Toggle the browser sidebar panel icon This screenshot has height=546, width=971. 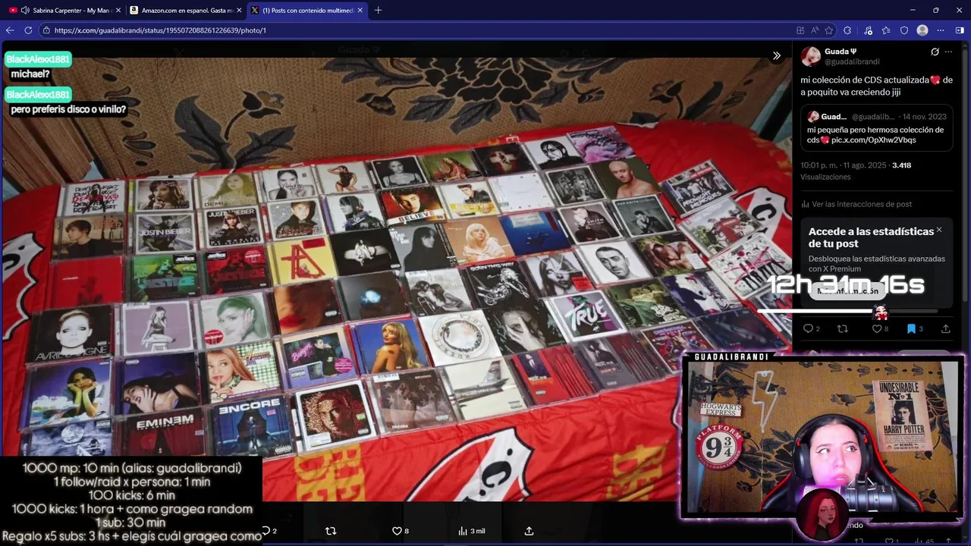pyautogui.click(x=960, y=30)
